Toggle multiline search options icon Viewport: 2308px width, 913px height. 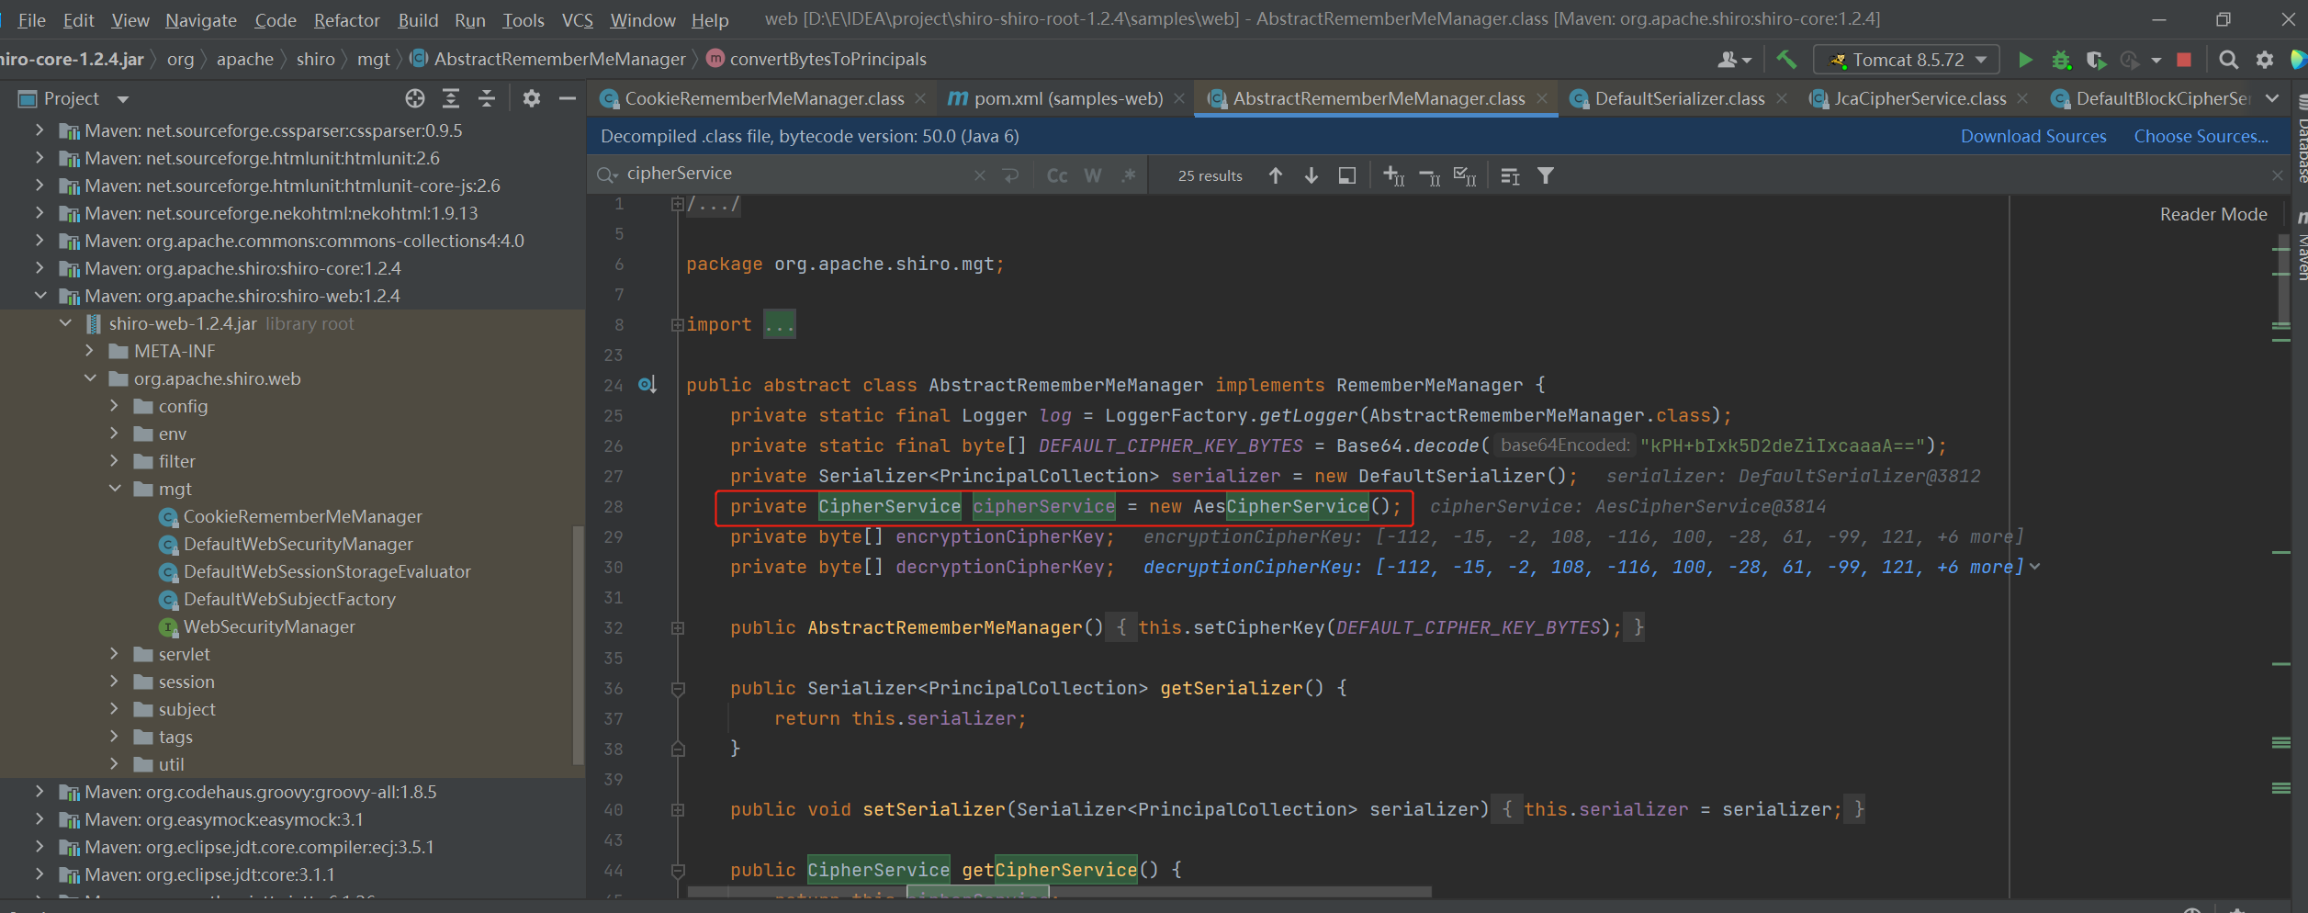[1511, 175]
